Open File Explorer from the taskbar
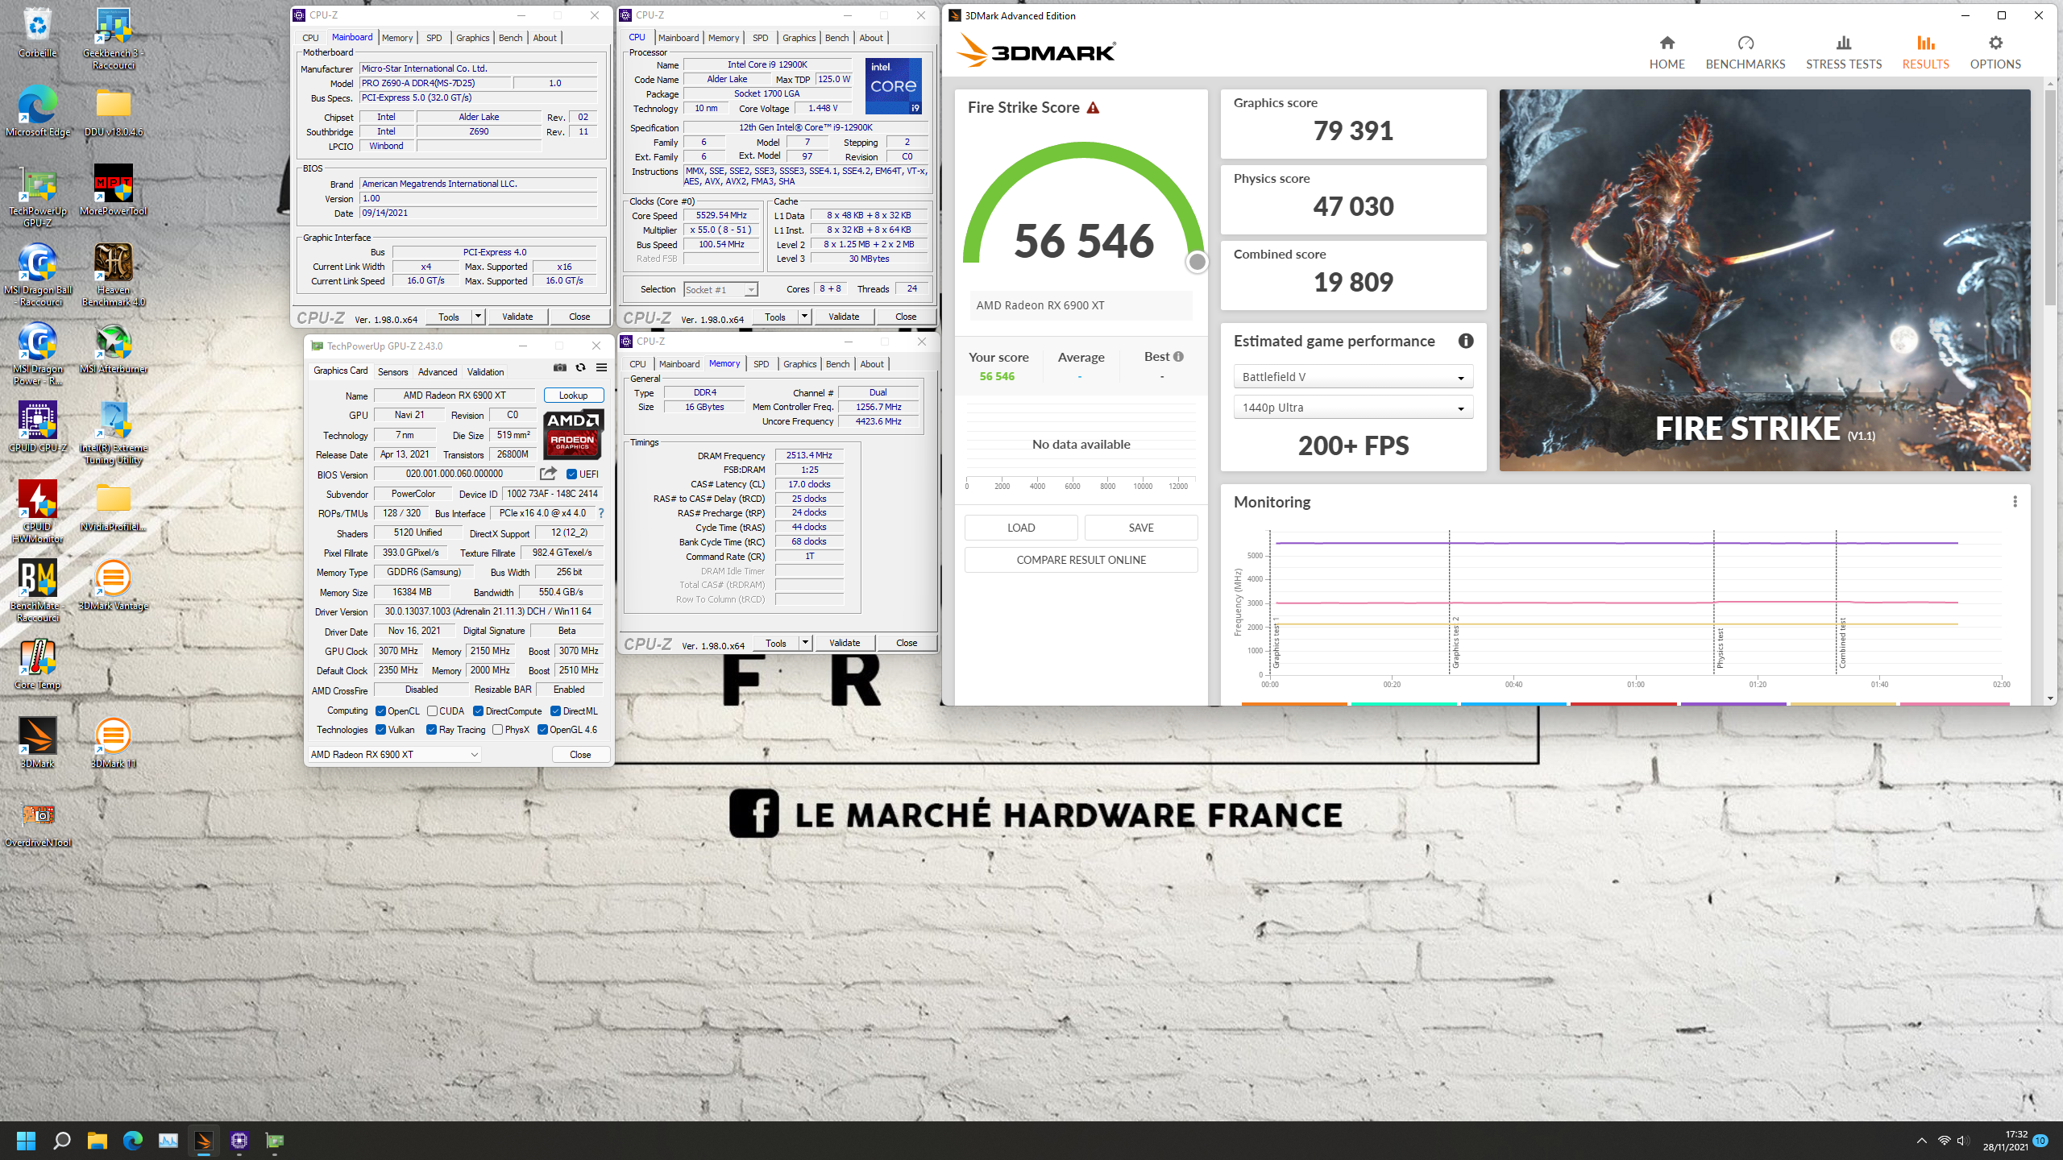Image resolution: width=2063 pixels, height=1160 pixels. tap(97, 1141)
